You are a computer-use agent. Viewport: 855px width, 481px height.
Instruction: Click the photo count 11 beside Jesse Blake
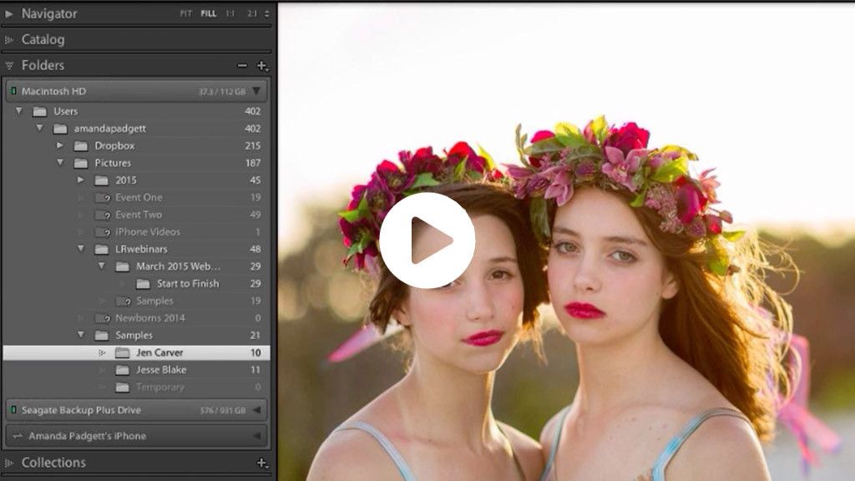click(x=255, y=370)
